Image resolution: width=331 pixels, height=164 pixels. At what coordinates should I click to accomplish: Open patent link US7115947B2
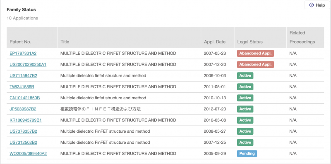click(23, 76)
